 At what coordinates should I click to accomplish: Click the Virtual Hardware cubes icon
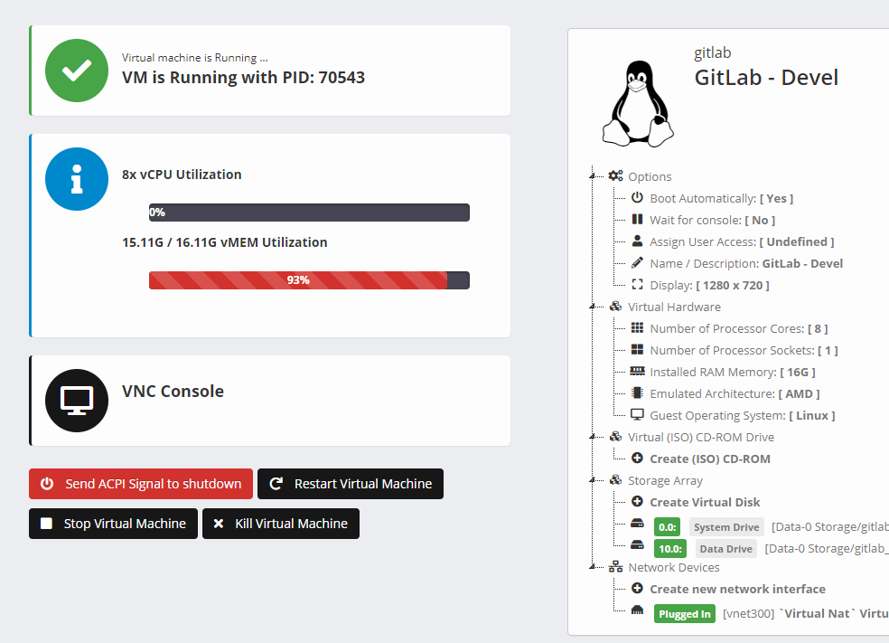coord(615,306)
